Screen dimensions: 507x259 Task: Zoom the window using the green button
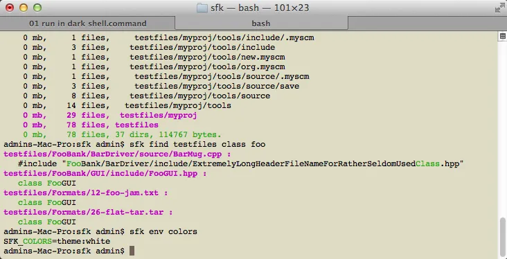[37, 8]
